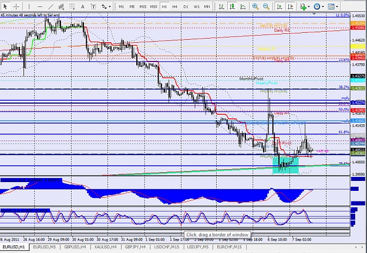The image size is (367, 253).
Task: Switch to the USDJPY,M5 chart tab
Action: tap(198, 247)
